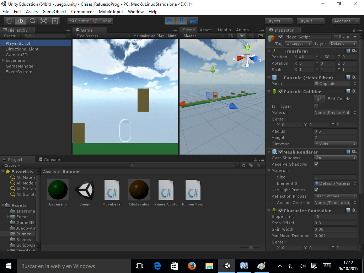Open the Layer dropdown showing Default
364x273 pixels.
point(343,44)
